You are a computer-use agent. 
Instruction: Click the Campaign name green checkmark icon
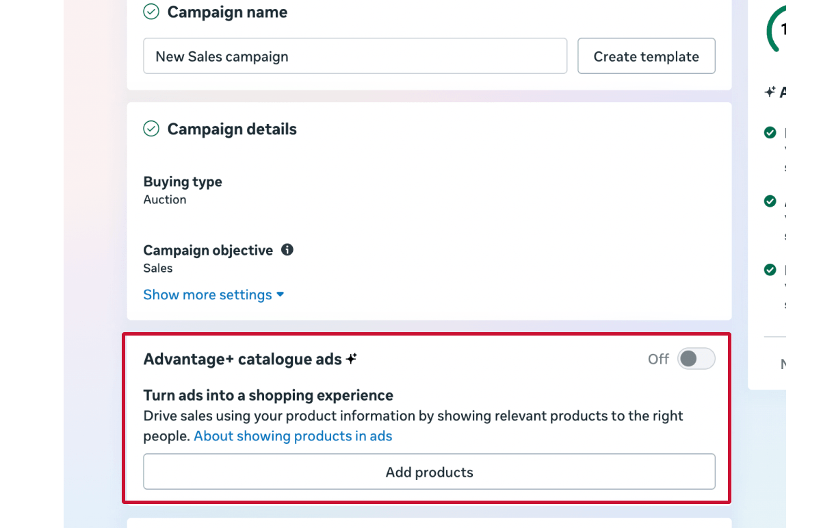coord(151,12)
